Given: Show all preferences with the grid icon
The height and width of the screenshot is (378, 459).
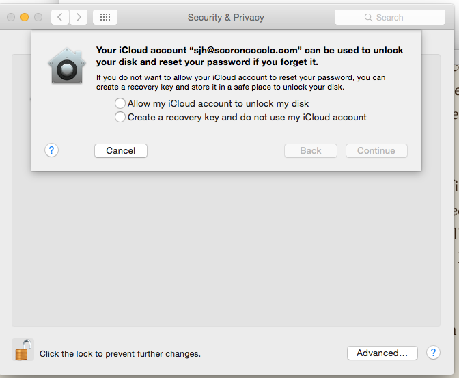Looking at the screenshot, I should point(105,17).
